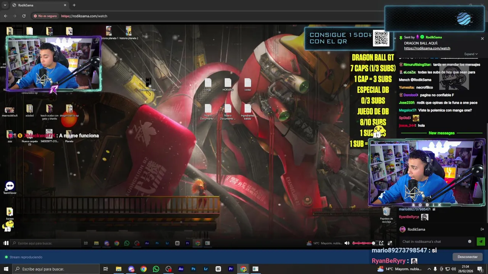The height and width of the screenshot is (274, 488).
Task: Open Photoshop from the taskbar
Action: [193, 269]
